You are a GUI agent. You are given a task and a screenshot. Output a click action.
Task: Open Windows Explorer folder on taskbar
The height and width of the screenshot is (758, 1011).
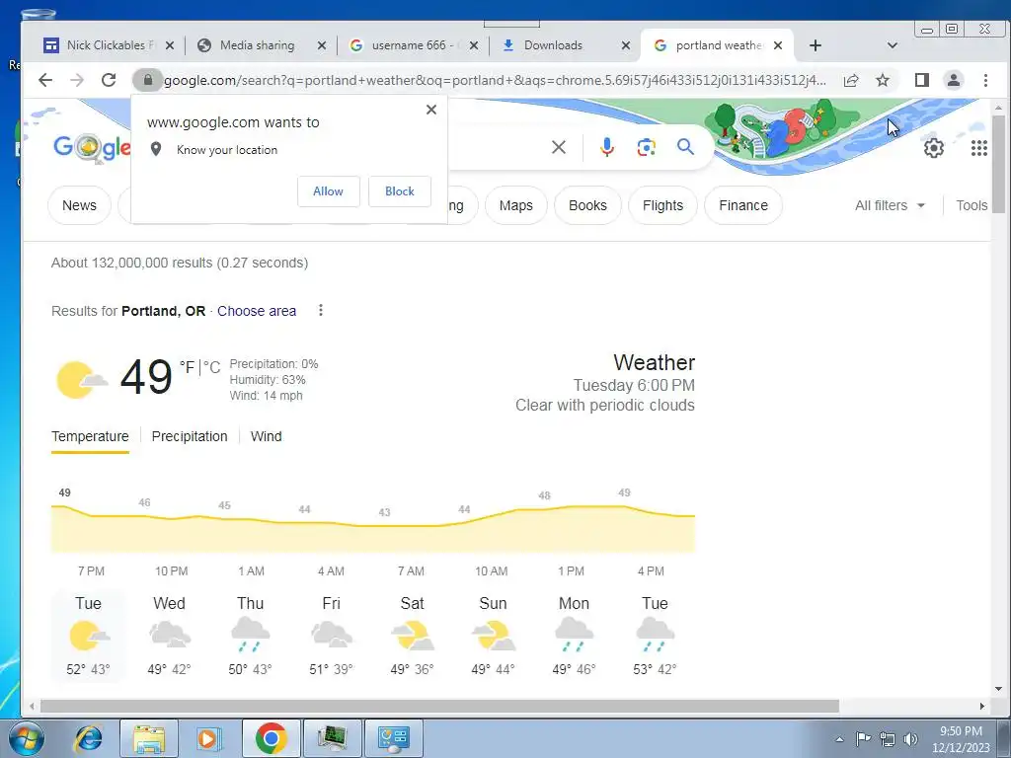[x=149, y=738]
